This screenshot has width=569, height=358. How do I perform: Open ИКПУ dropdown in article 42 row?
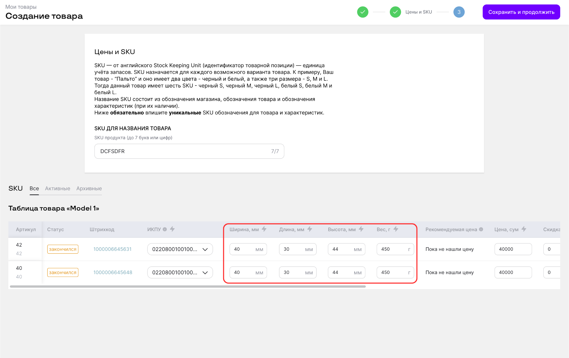tap(180, 249)
